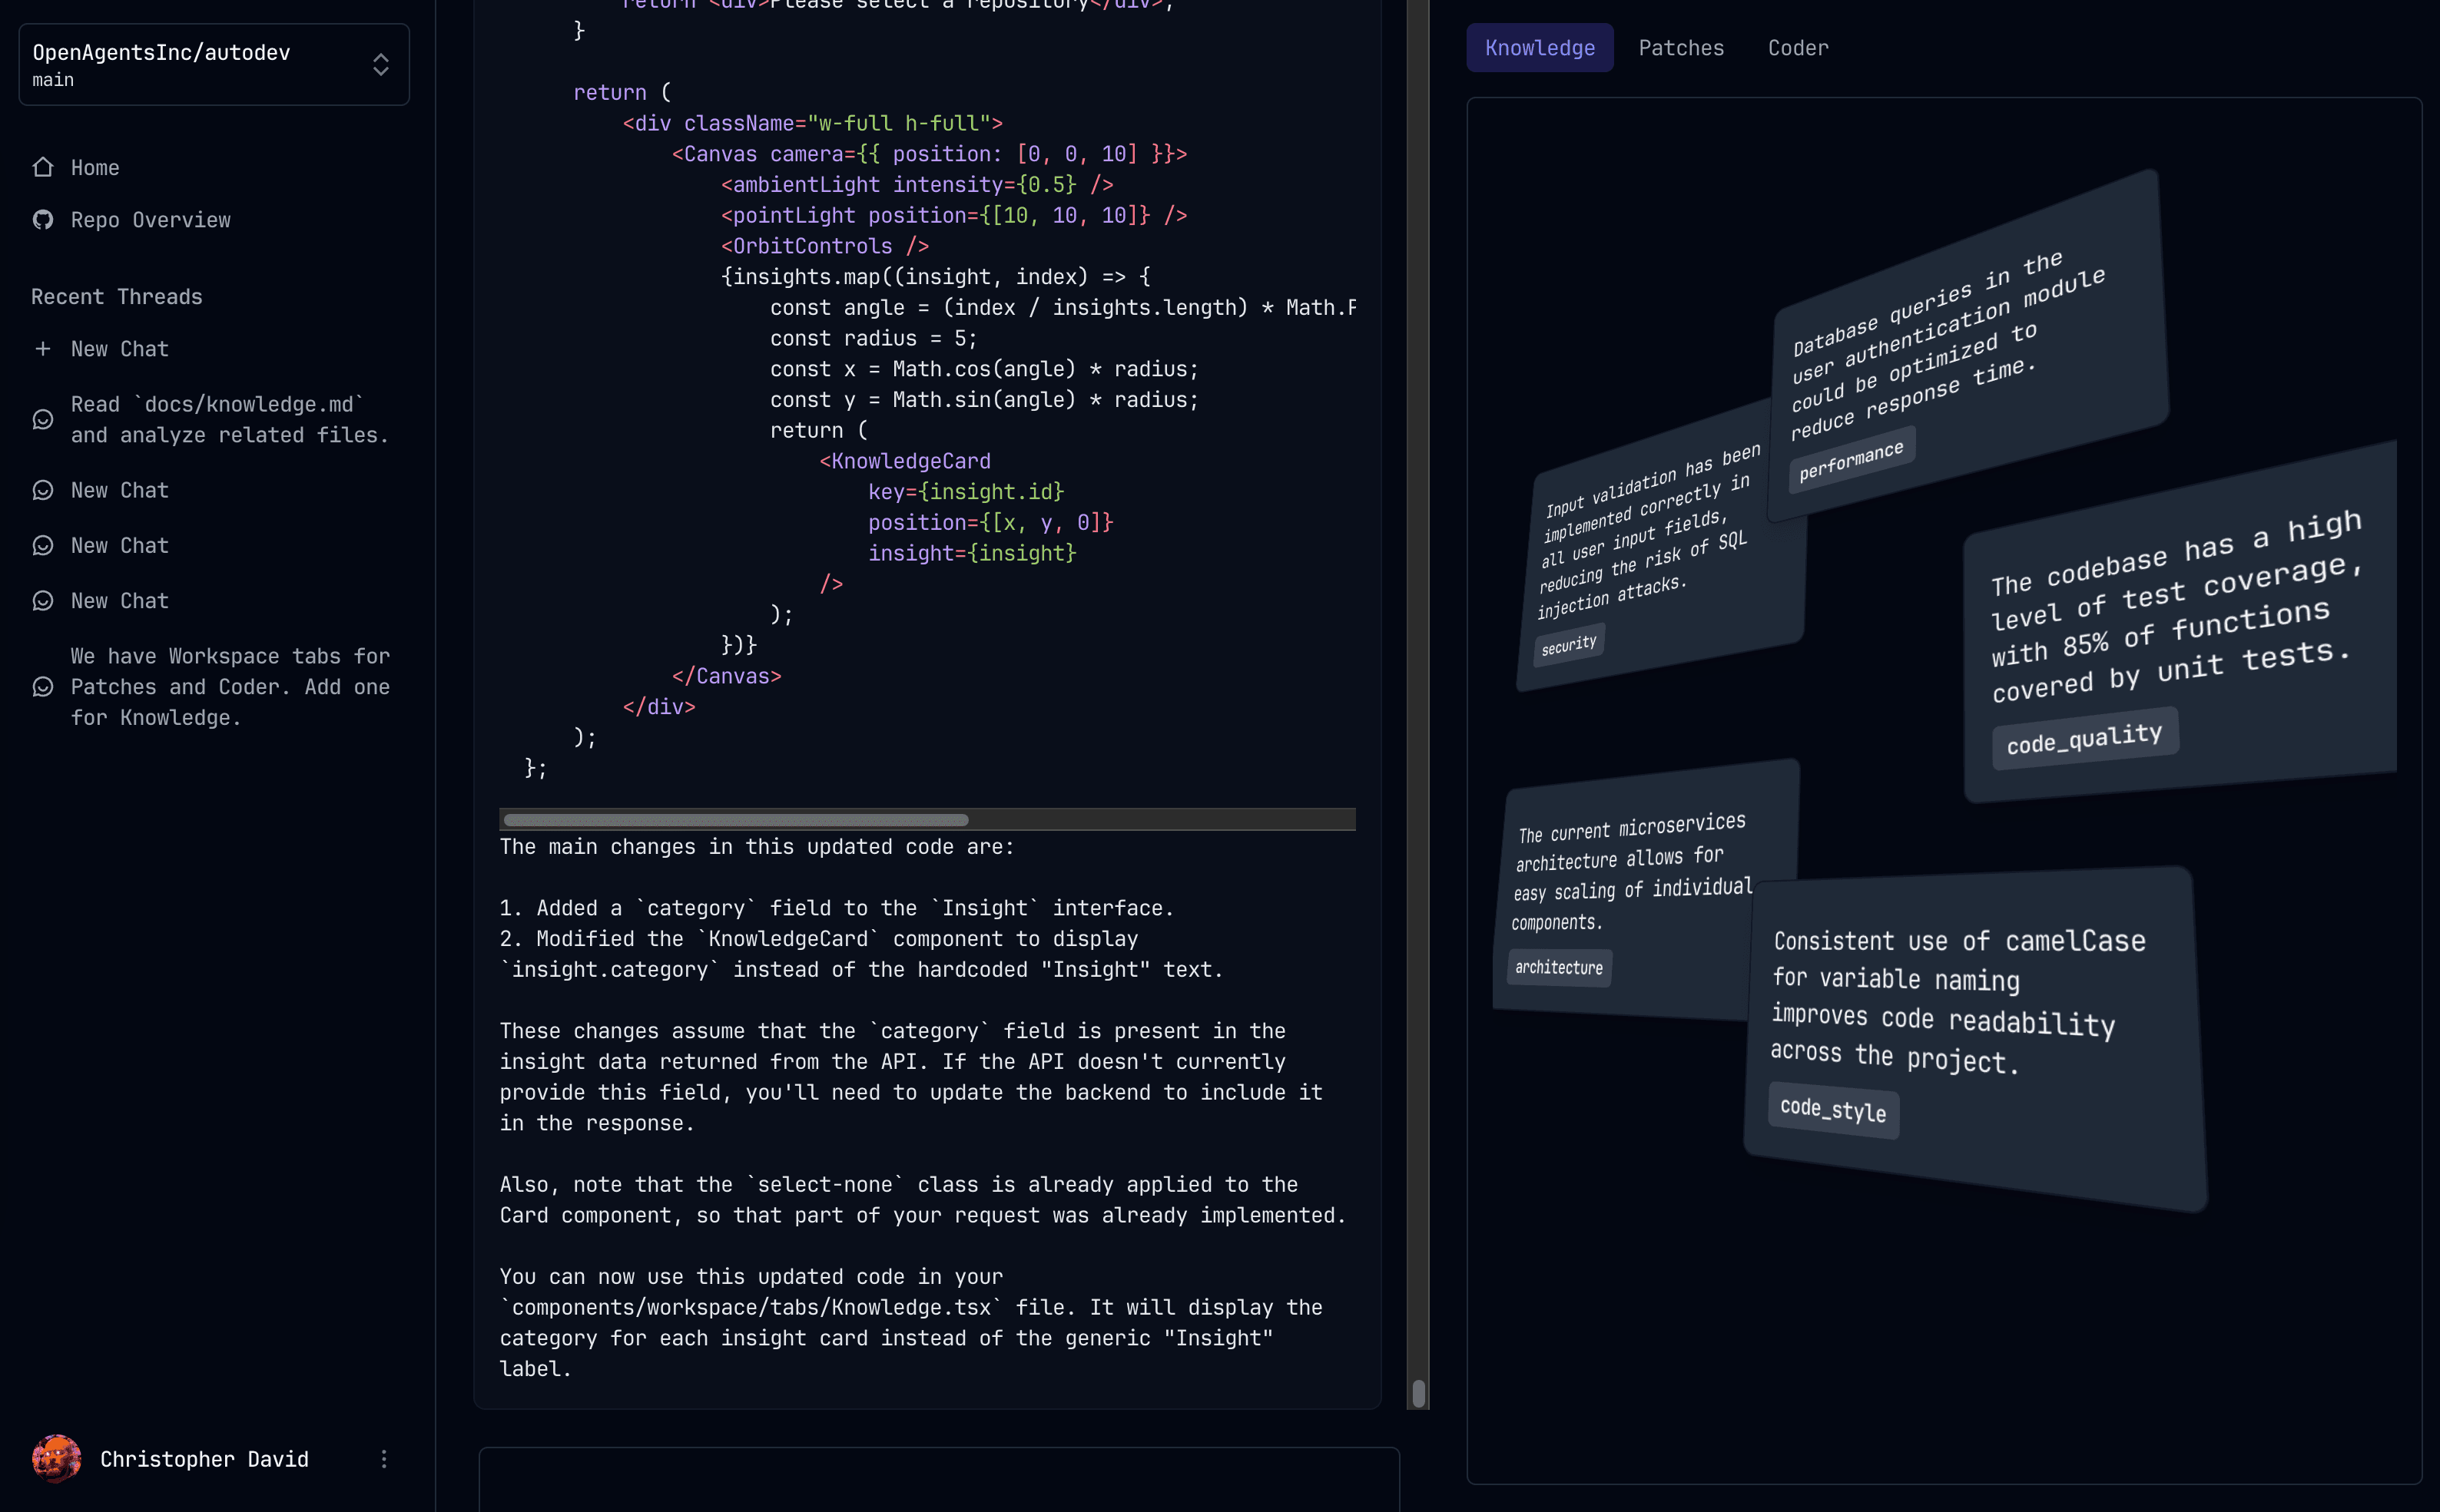Open the three-dot menu beside Christopher David
Image resolution: width=2440 pixels, height=1512 pixels.
pos(384,1458)
